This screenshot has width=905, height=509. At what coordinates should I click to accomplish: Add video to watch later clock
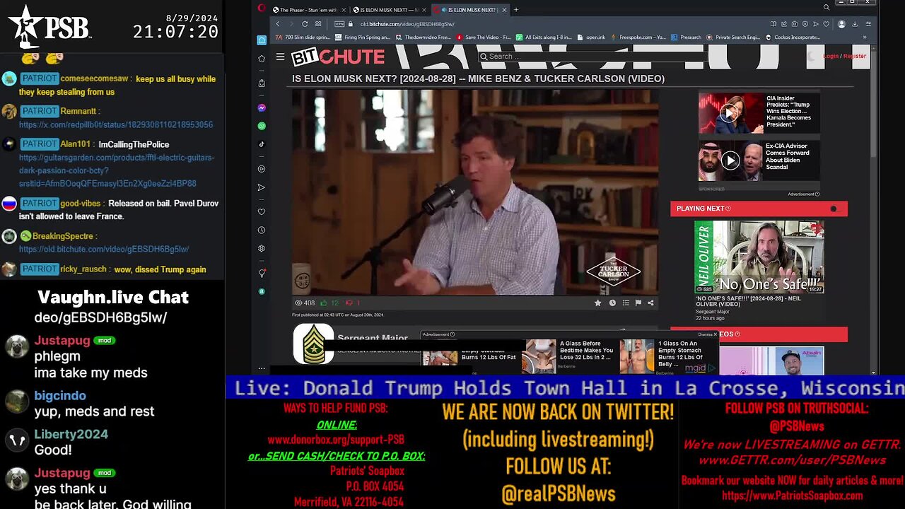612,303
